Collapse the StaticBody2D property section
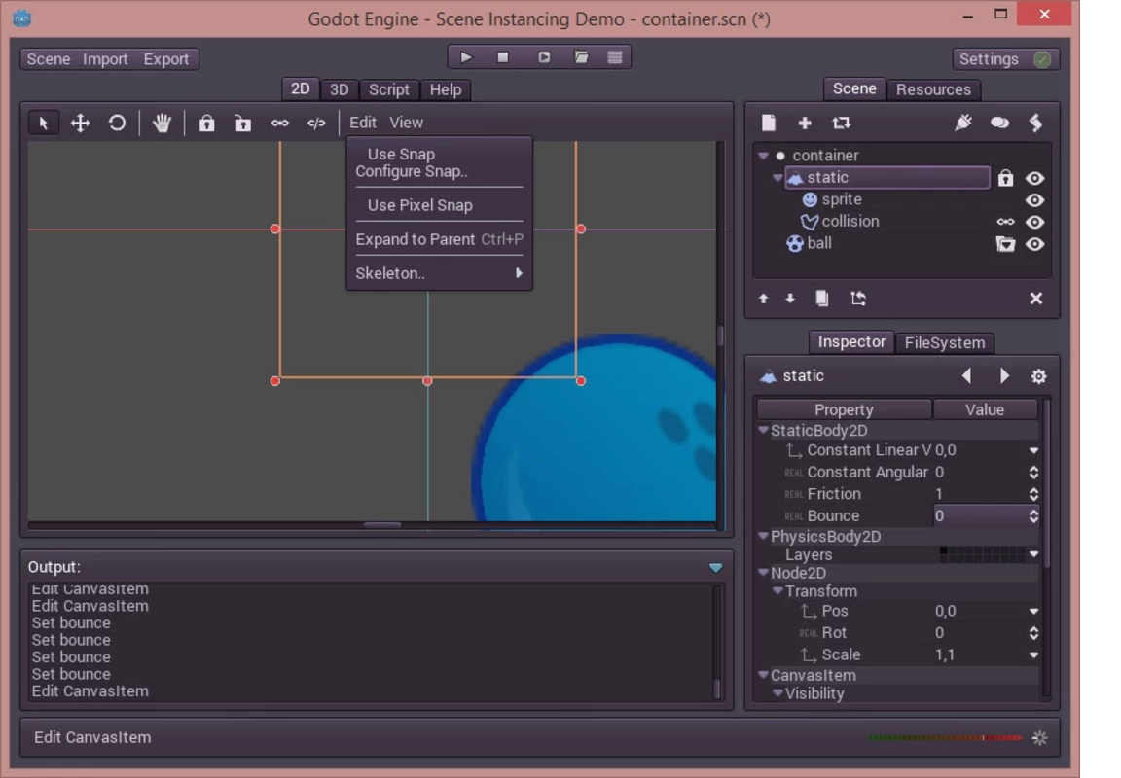Image resolution: width=1121 pixels, height=778 pixels. point(764,430)
